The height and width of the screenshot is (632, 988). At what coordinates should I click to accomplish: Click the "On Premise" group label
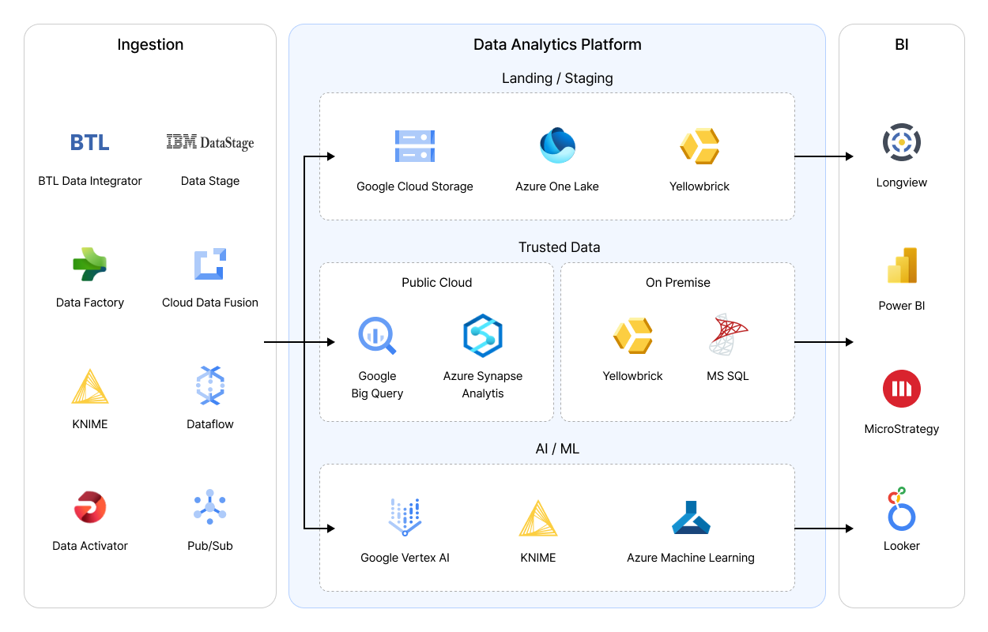677,283
